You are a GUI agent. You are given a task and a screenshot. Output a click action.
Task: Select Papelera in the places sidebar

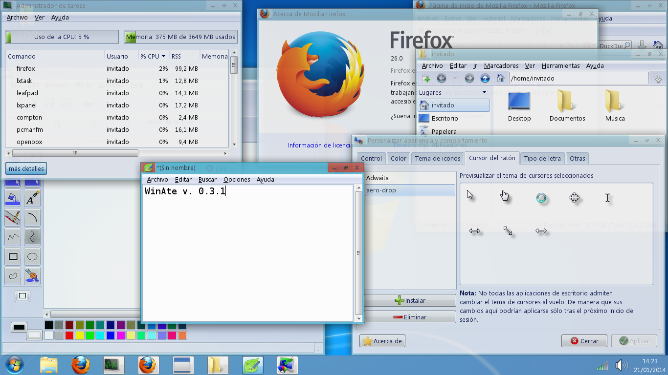pyautogui.click(x=453, y=131)
